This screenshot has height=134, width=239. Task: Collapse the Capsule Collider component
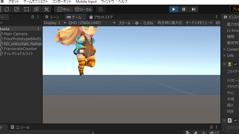click(224, 64)
